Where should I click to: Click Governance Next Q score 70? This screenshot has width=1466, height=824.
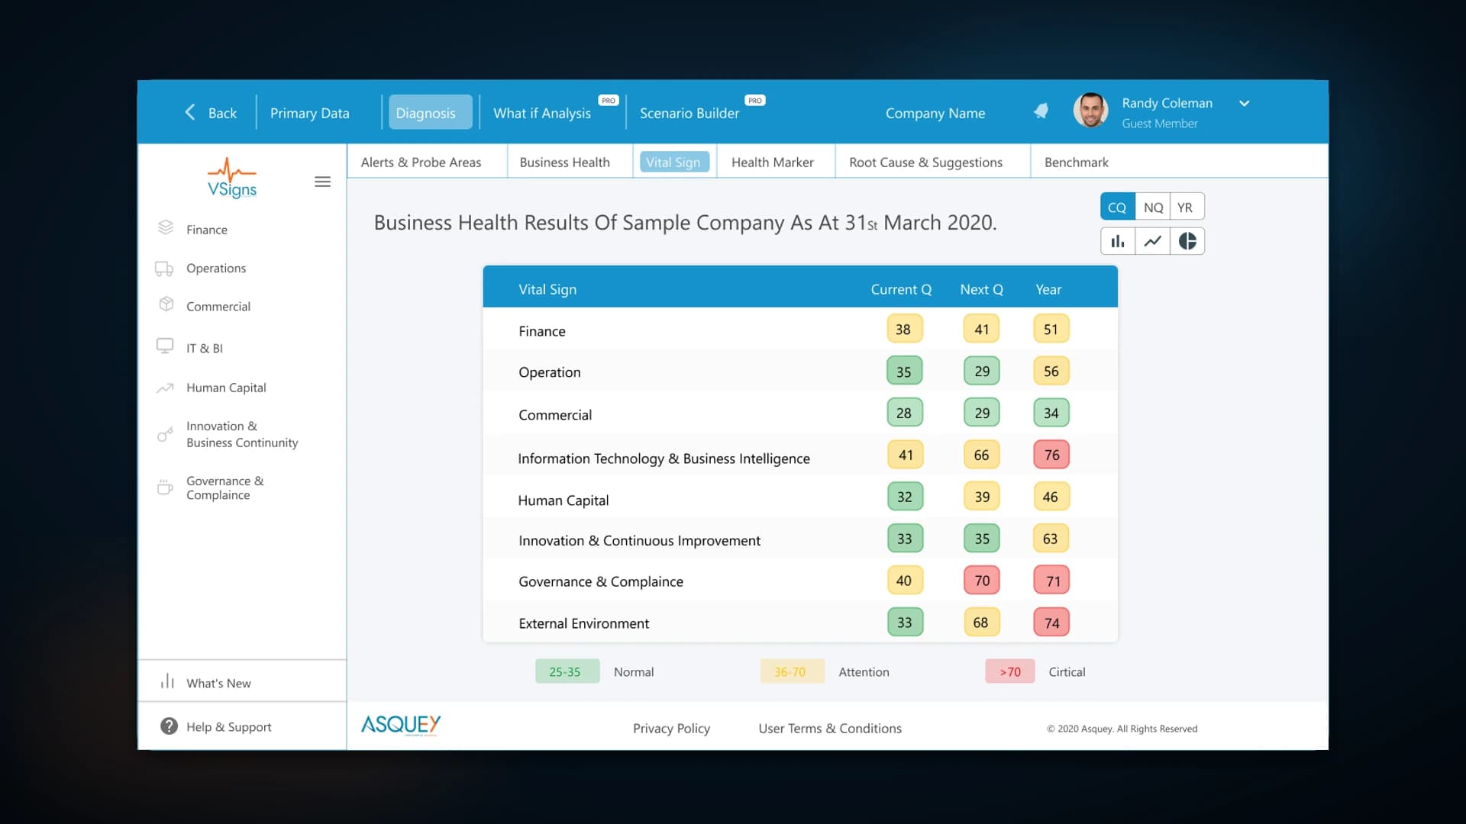tap(982, 581)
